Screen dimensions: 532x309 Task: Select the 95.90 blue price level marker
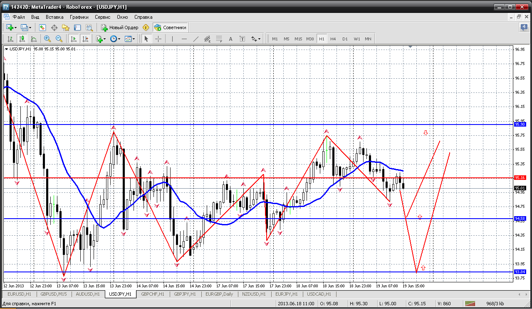click(x=520, y=124)
